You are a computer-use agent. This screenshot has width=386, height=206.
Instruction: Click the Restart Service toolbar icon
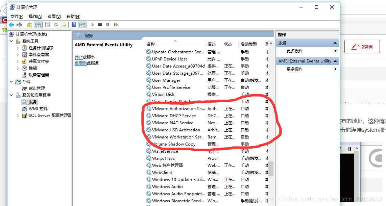point(116,25)
